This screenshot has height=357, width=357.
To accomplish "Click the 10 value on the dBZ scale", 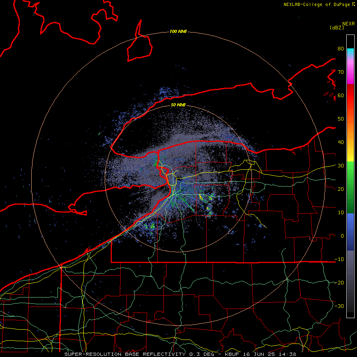I will point(341,213).
